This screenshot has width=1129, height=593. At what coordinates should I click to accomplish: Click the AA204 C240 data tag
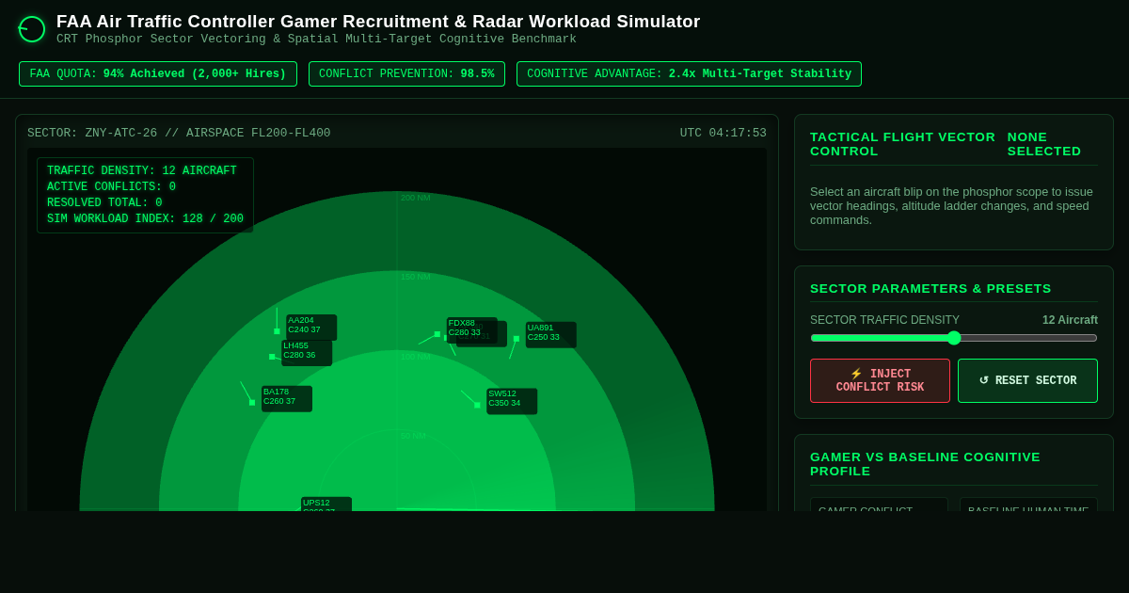(x=311, y=328)
